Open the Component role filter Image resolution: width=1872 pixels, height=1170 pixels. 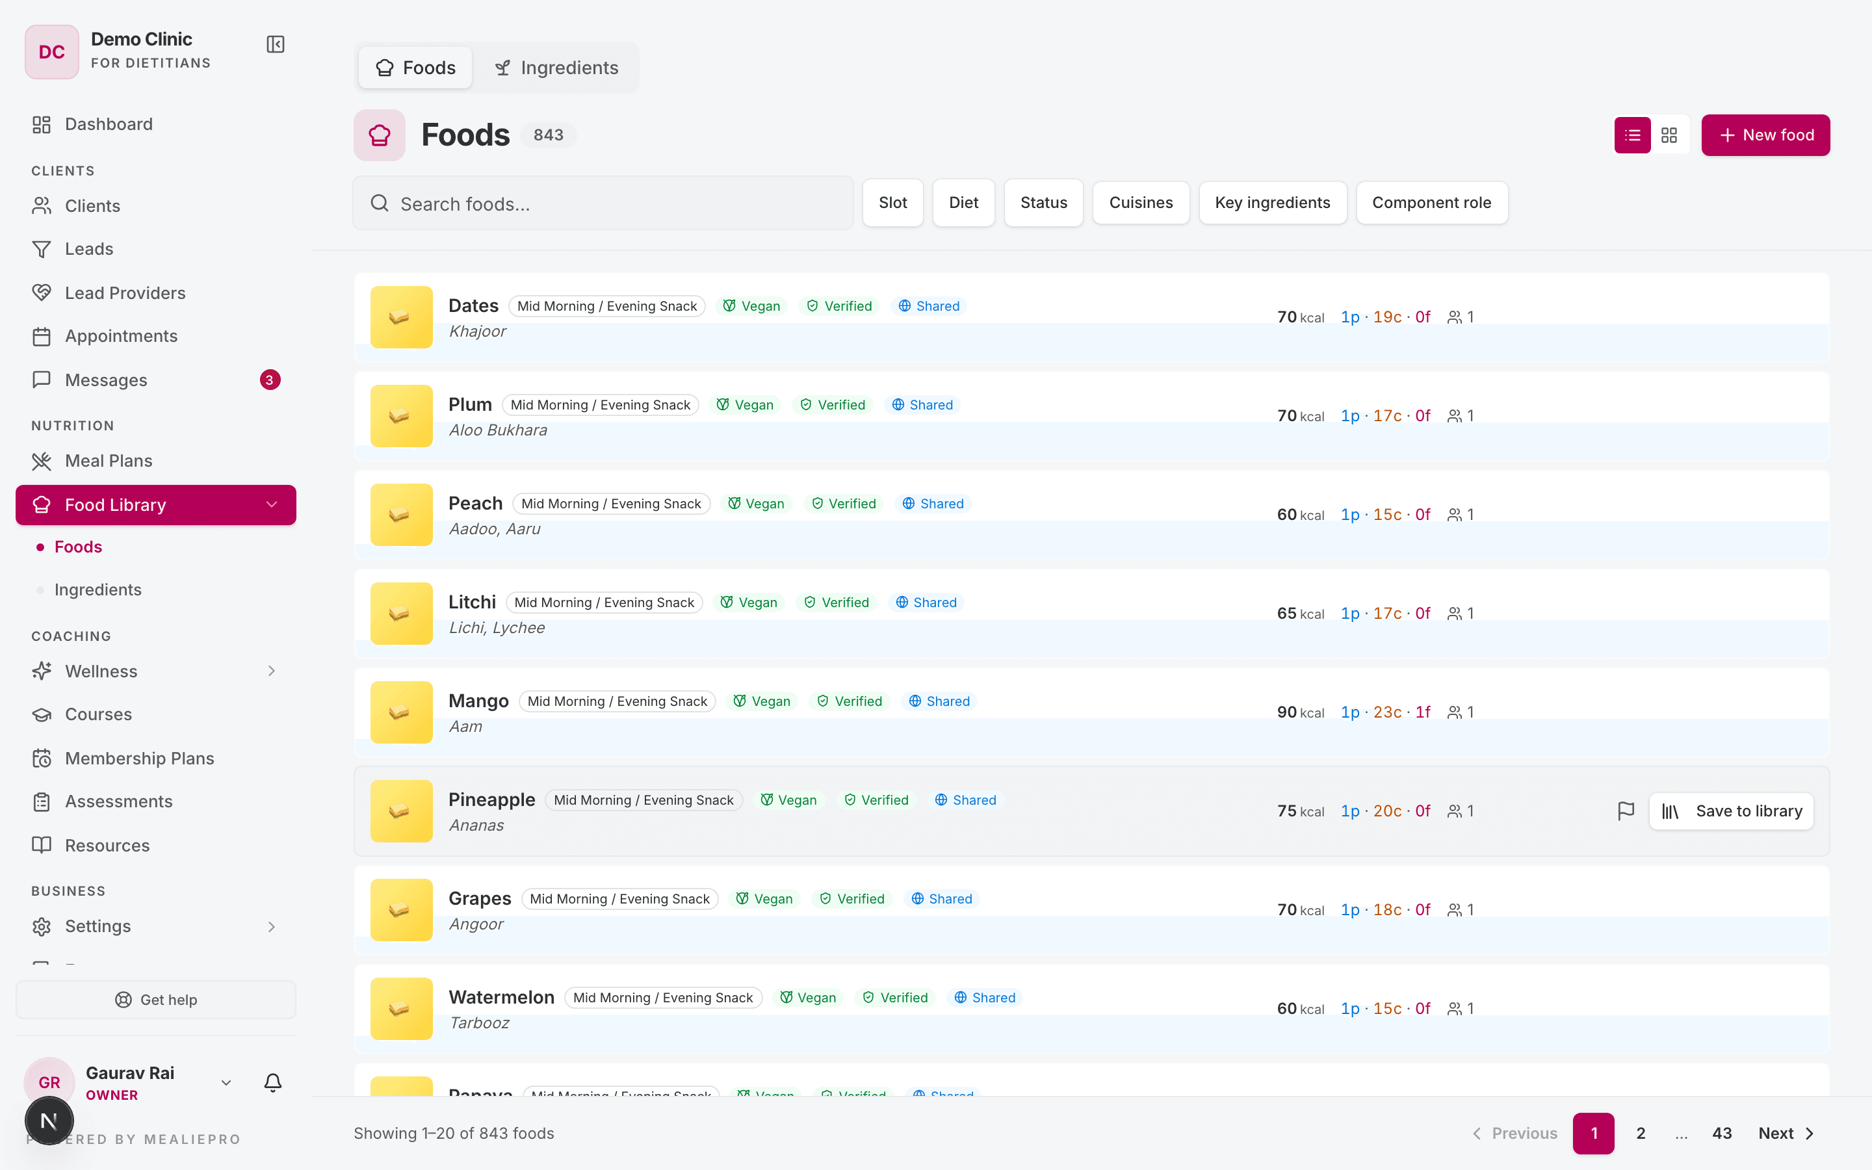point(1432,203)
